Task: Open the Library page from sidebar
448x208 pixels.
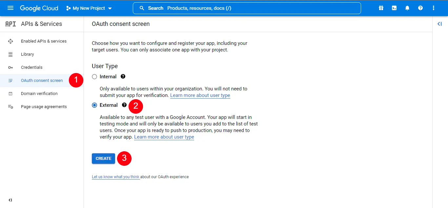Action: click(27, 54)
